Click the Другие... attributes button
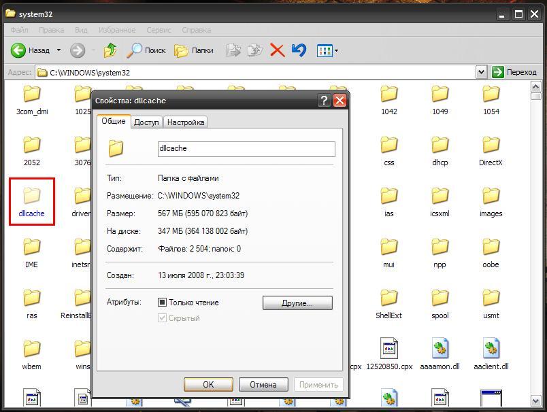547x412 pixels. coord(297,303)
